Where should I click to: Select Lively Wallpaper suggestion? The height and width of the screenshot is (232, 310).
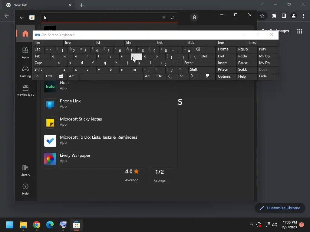pos(109,158)
